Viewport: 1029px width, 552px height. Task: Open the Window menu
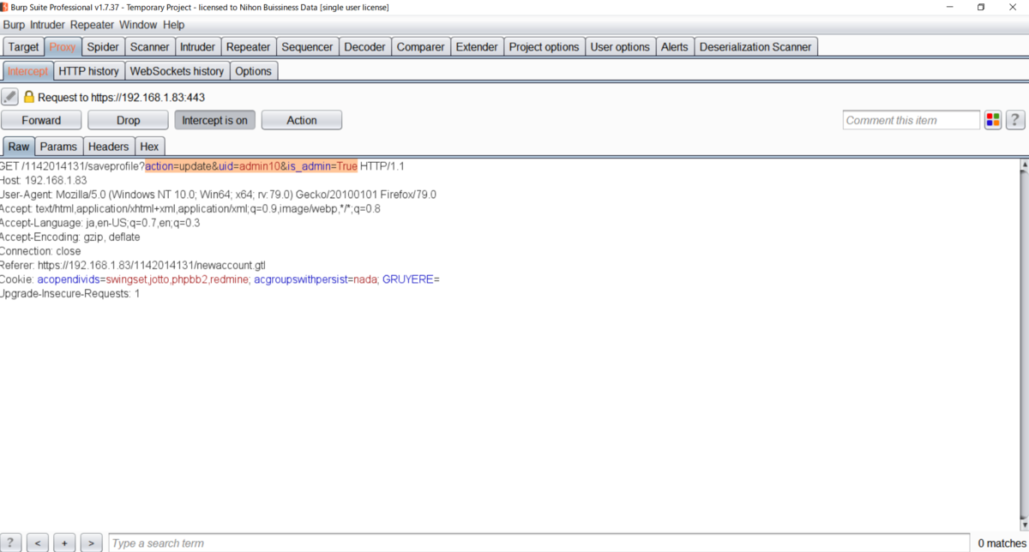[x=138, y=25]
